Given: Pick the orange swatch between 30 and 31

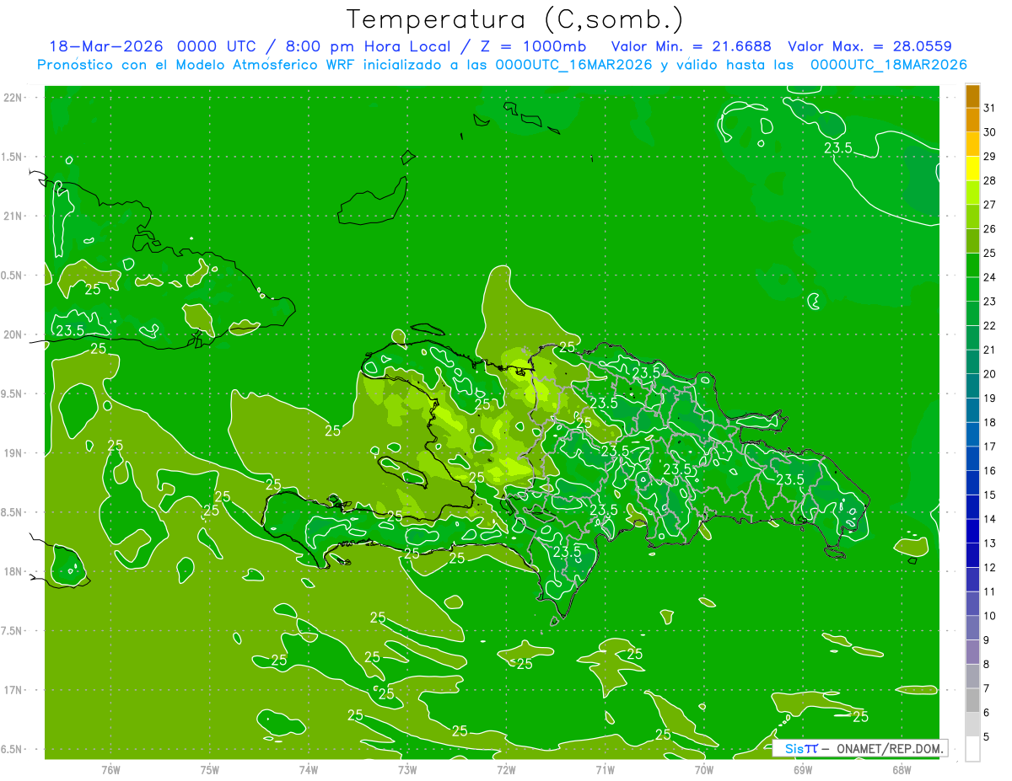Looking at the screenshot, I should point(972,120).
